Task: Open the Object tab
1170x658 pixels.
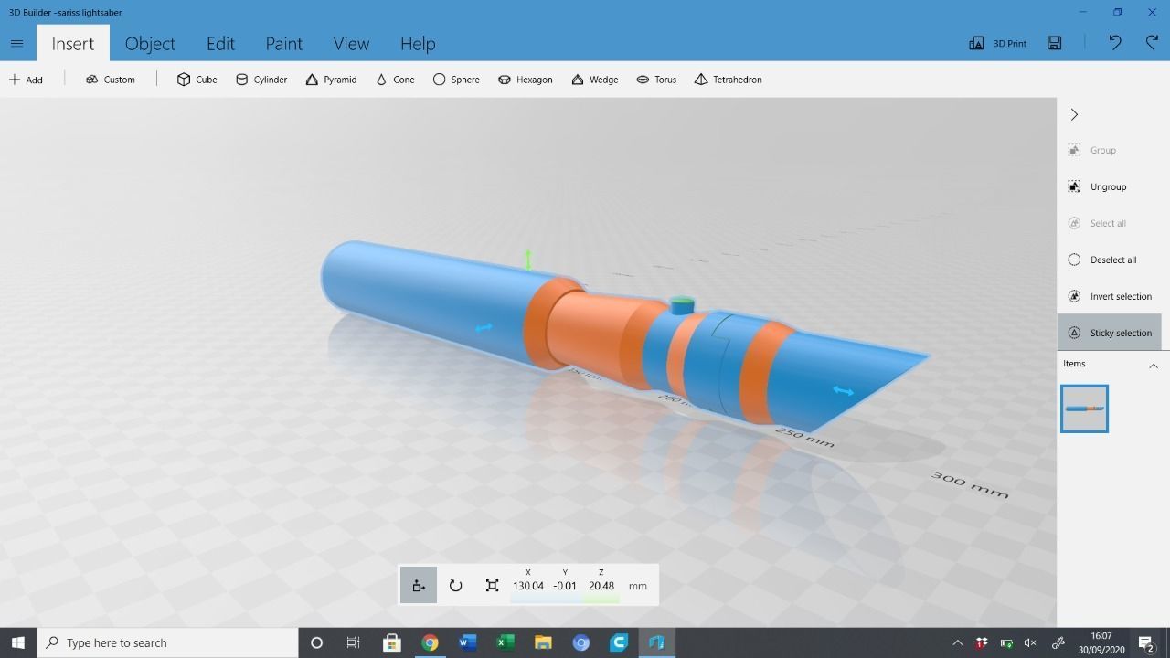Action: (150, 43)
